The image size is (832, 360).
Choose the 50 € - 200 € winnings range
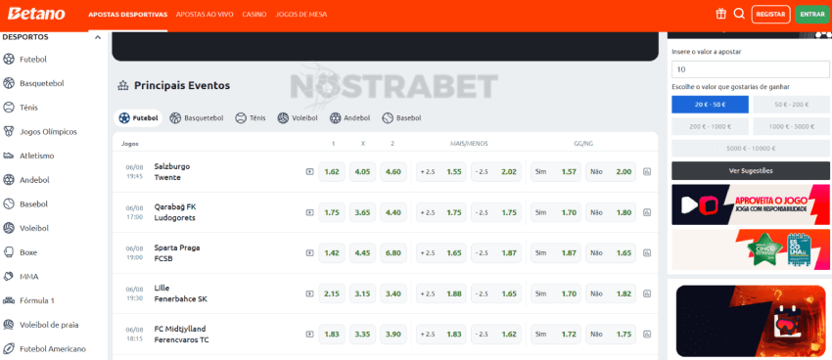791,105
